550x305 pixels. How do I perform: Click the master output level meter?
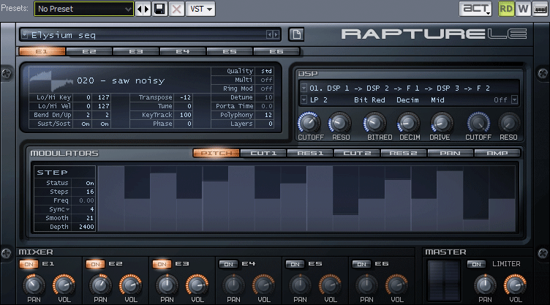444,280
